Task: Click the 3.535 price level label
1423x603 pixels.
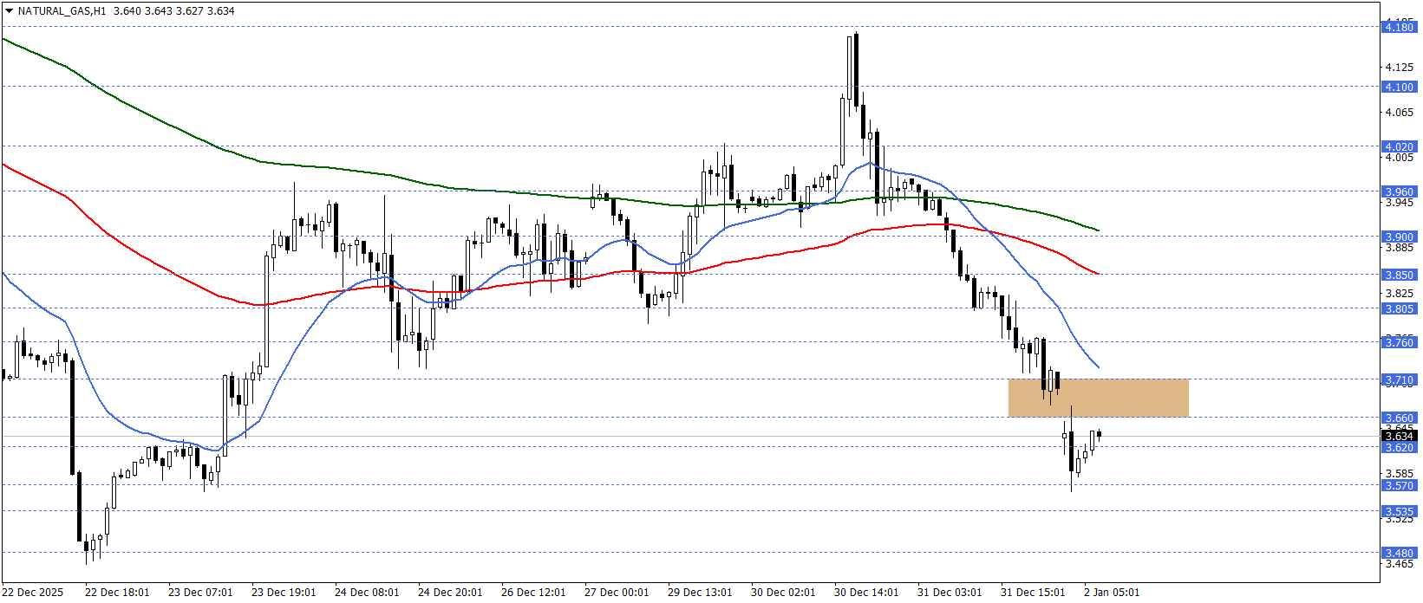Action: pos(1398,511)
